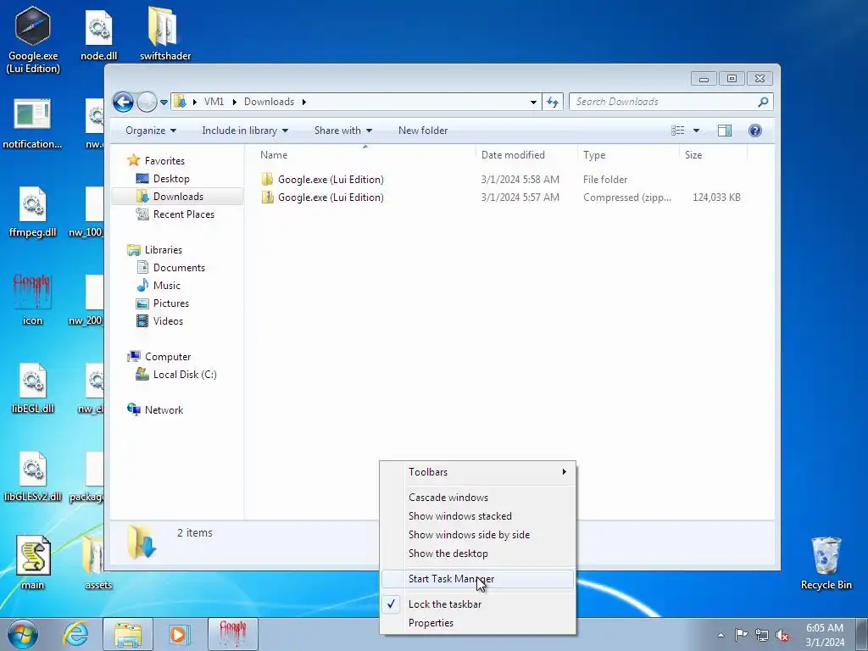
Task: Expand the Toolbars submenu
Action: 478,472
